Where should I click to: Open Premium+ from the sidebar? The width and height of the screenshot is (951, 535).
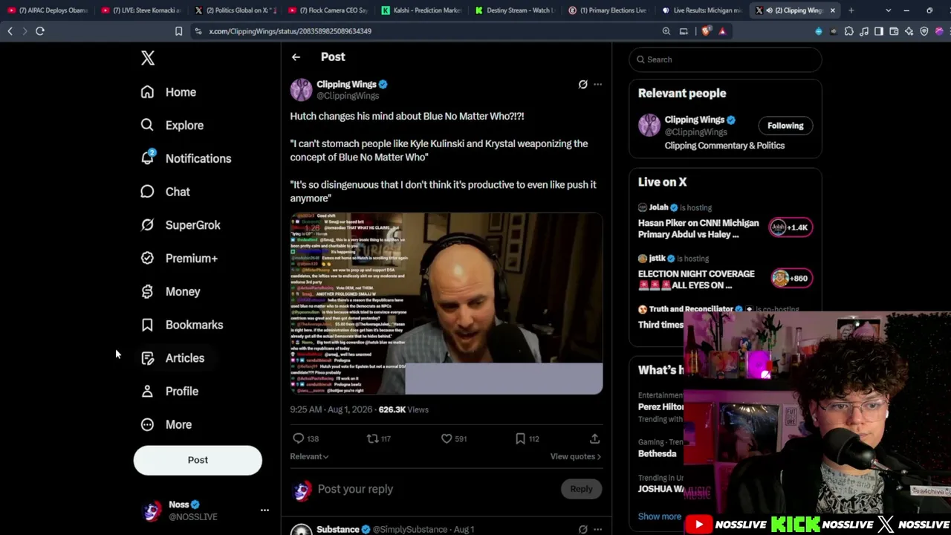click(179, 258)
